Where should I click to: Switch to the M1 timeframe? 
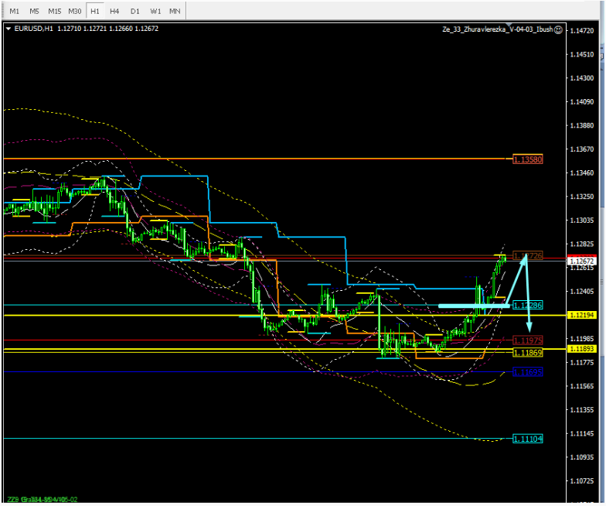click(14, 11)
